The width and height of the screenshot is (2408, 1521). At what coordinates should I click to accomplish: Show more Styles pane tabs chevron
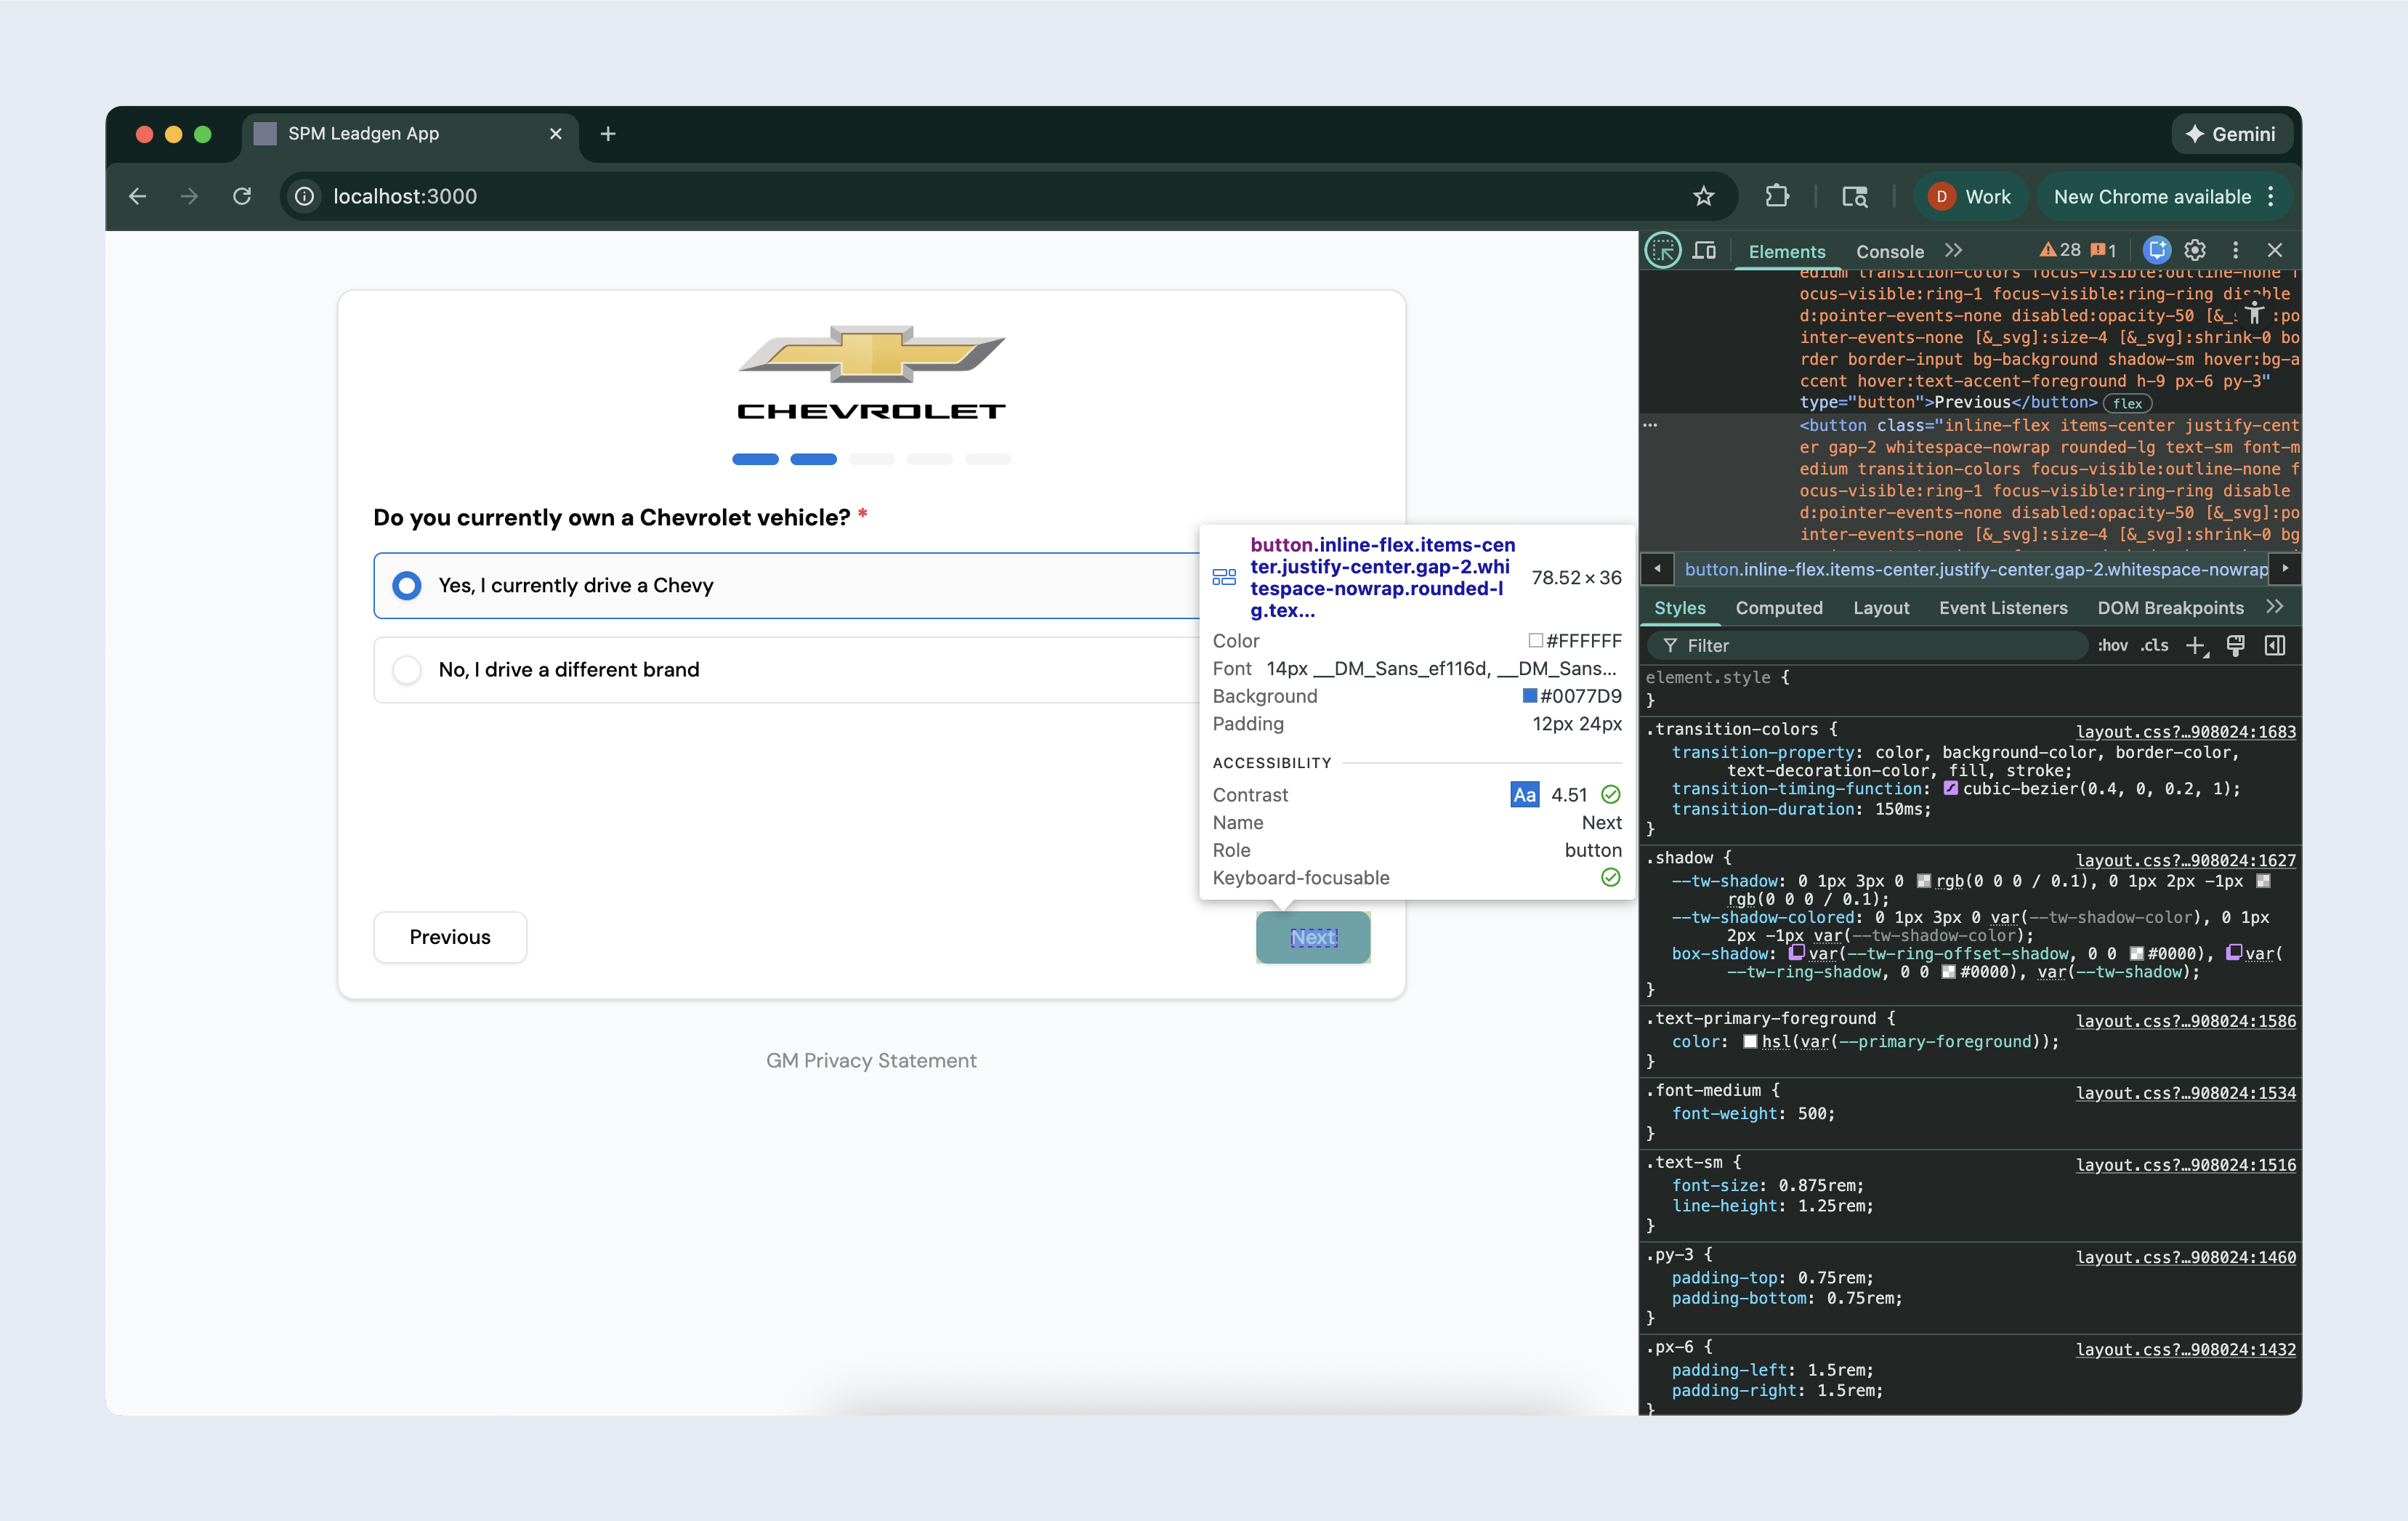click(x=2274, y=607)
